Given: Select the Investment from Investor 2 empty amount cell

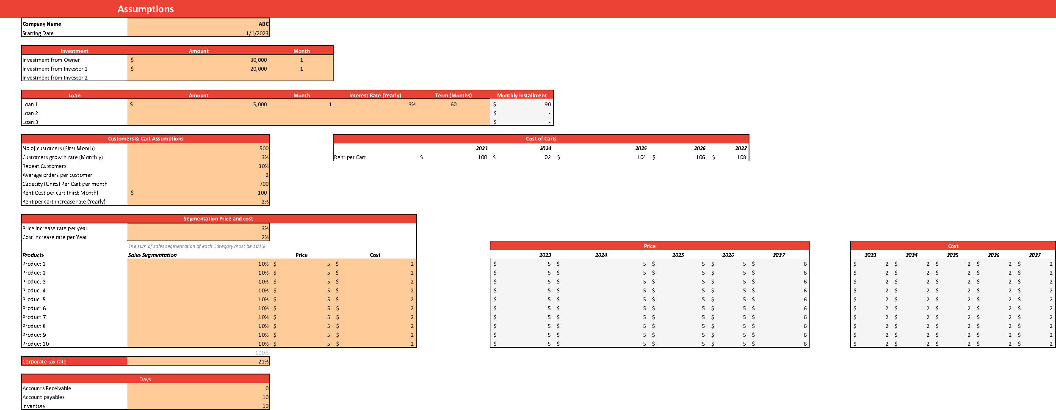Looking at the screenshot, I should coord(198,77).
